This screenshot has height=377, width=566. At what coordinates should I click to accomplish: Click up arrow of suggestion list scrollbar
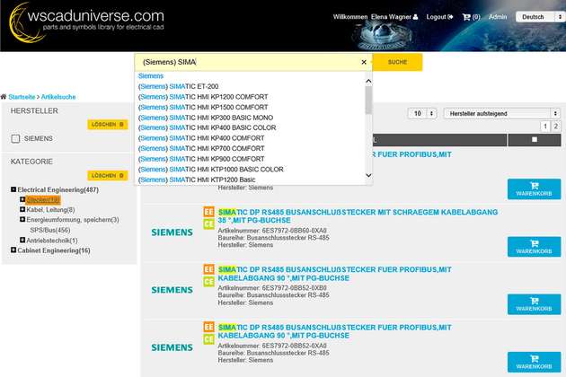pos(368,81)
